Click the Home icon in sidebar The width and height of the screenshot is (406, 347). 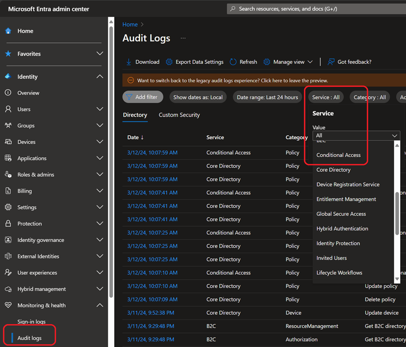point(8,31)
